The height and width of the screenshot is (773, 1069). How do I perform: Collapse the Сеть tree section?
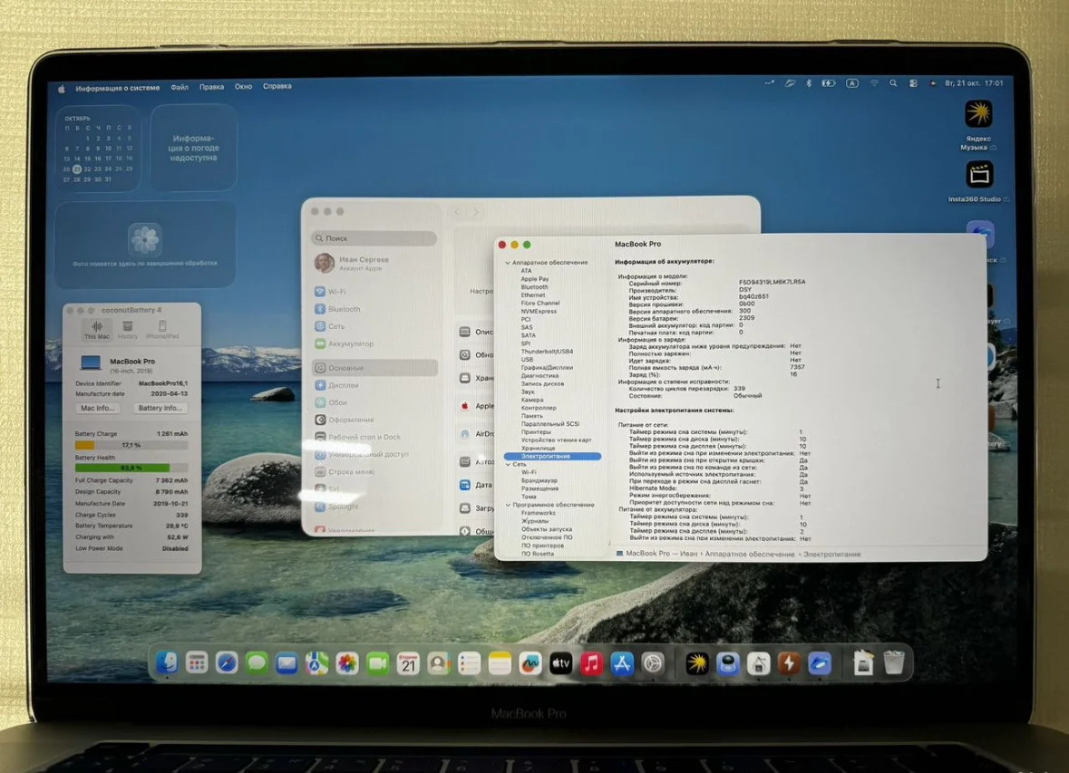pyautogui.click(x=508, y=464)
